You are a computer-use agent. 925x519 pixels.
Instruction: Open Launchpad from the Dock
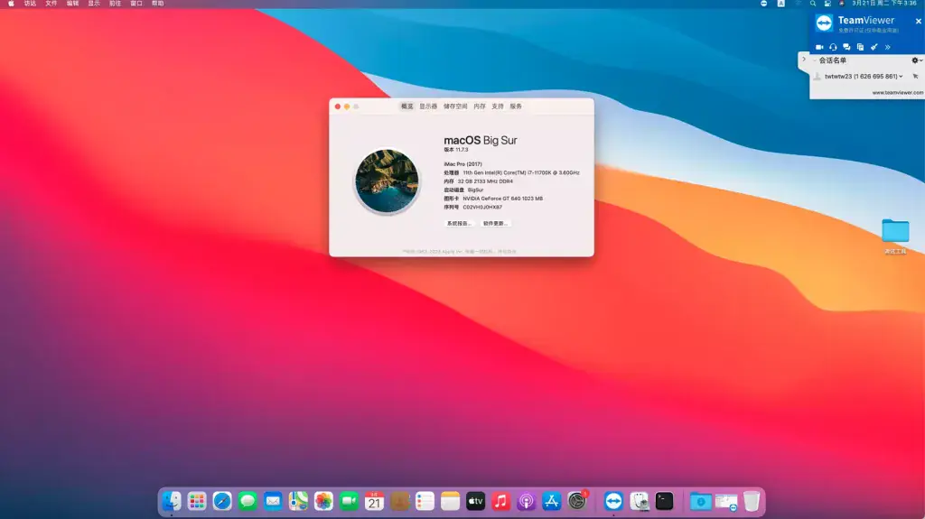coord(197,501)
